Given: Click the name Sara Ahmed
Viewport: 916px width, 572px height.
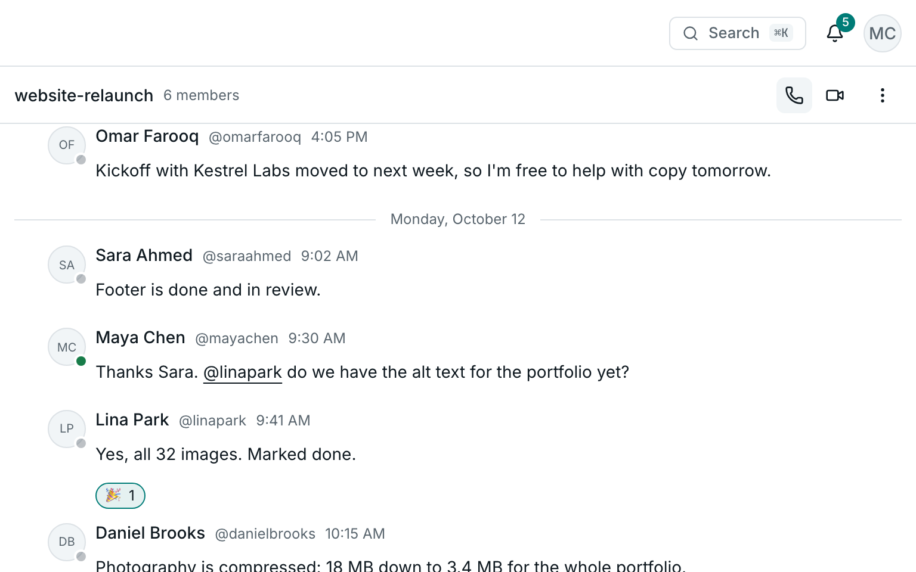Looking at the screenshot, I should 144,256.
